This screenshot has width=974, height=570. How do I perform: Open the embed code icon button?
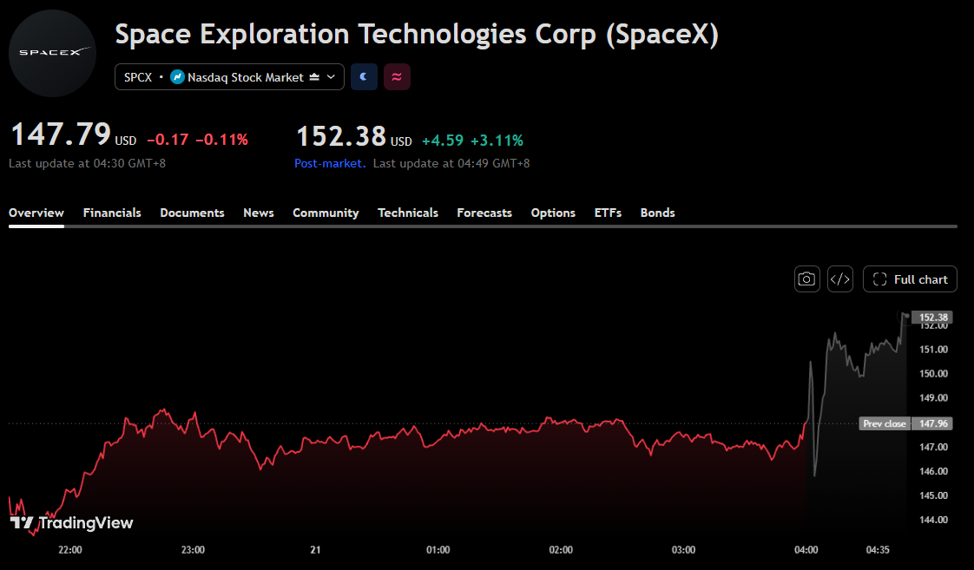(839, 278)
